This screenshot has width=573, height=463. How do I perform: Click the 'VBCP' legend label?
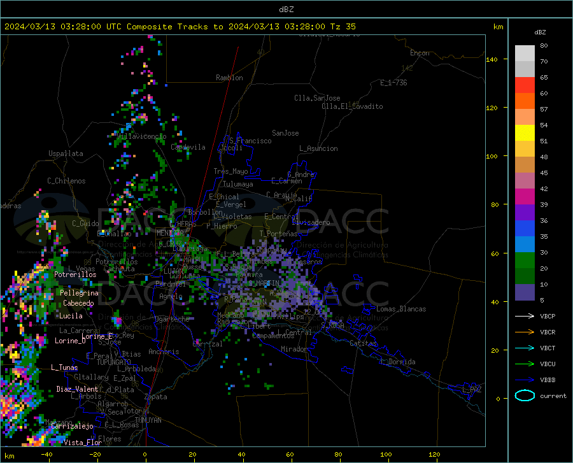tap(548, 316)
